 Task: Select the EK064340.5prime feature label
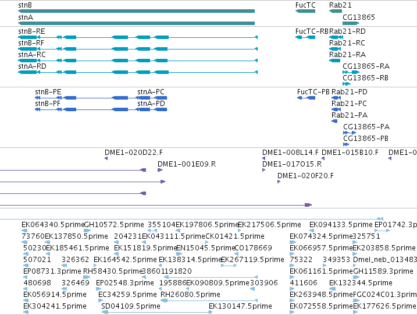coord(53,225)
